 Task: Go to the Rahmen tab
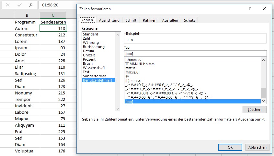149,20
